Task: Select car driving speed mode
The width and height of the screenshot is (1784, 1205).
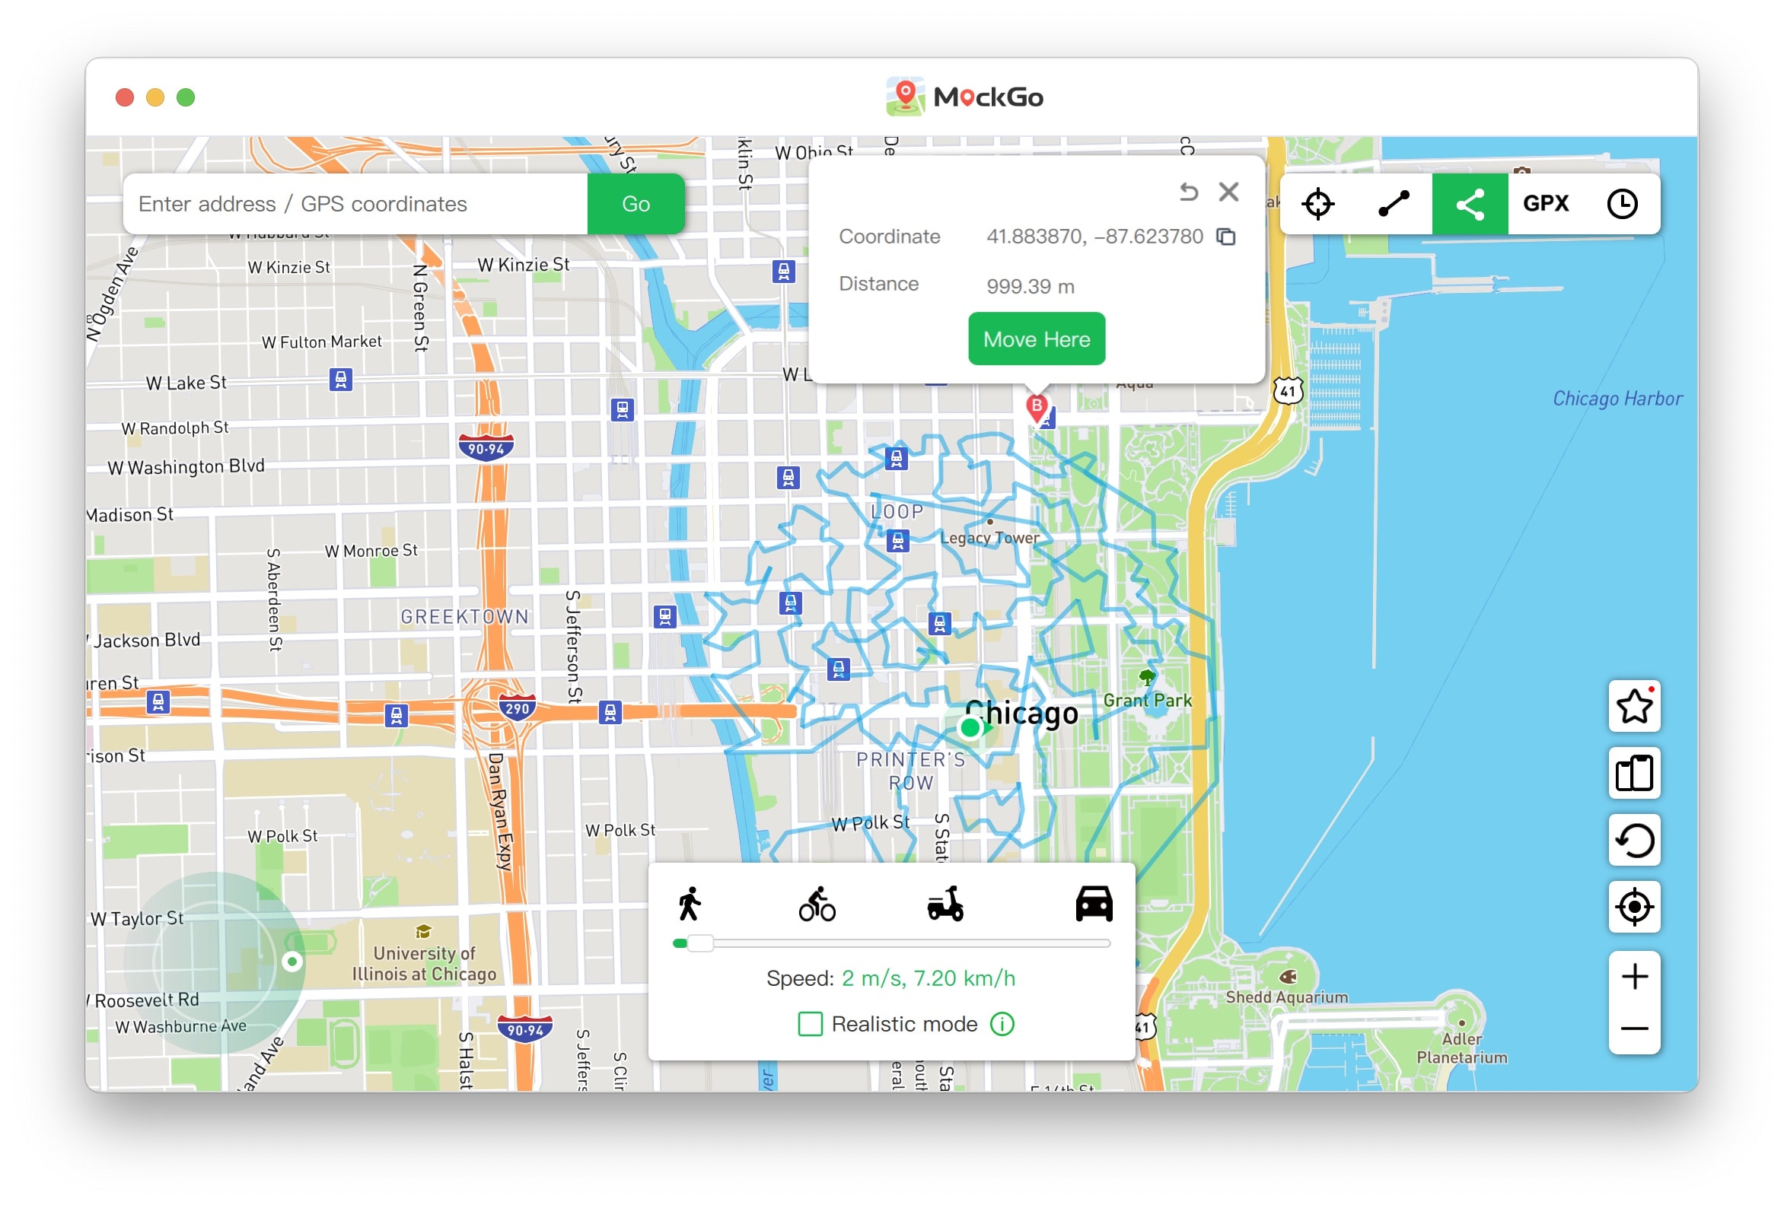Action: [1093, 903]
